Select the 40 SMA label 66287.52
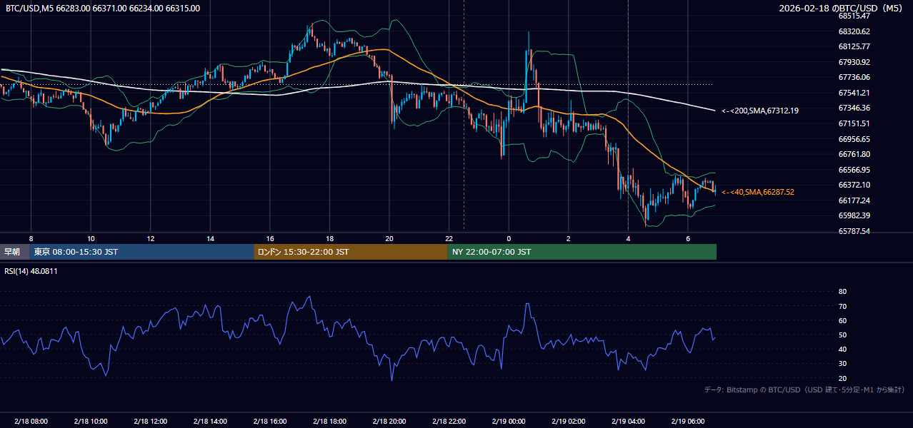This screenshot has height=428, width=913. pyautogui.click(x=758, y=192)
